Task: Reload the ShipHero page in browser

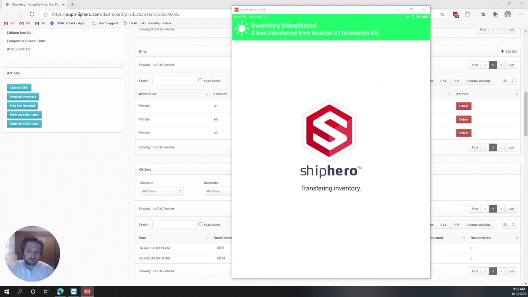Action: click(x=32, y=14)
